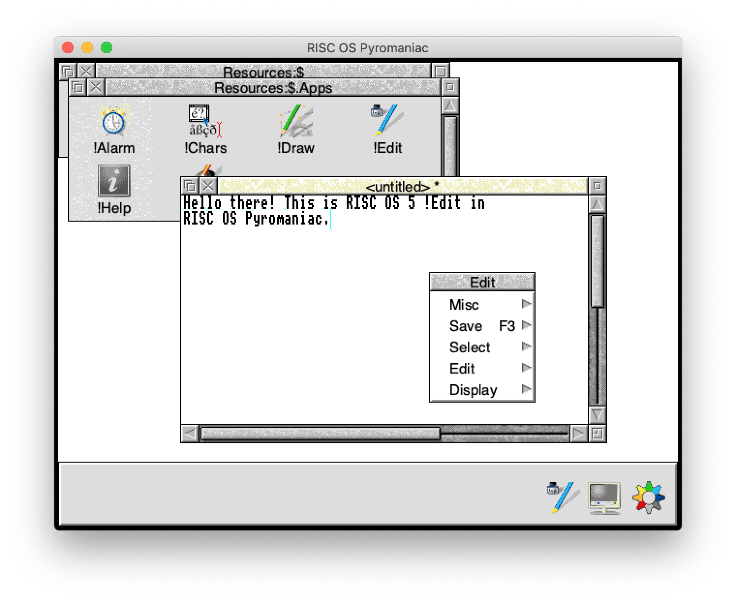Toggle size of the untitled editor window
The height and width of the screenshot is (602, 736).
597,186
